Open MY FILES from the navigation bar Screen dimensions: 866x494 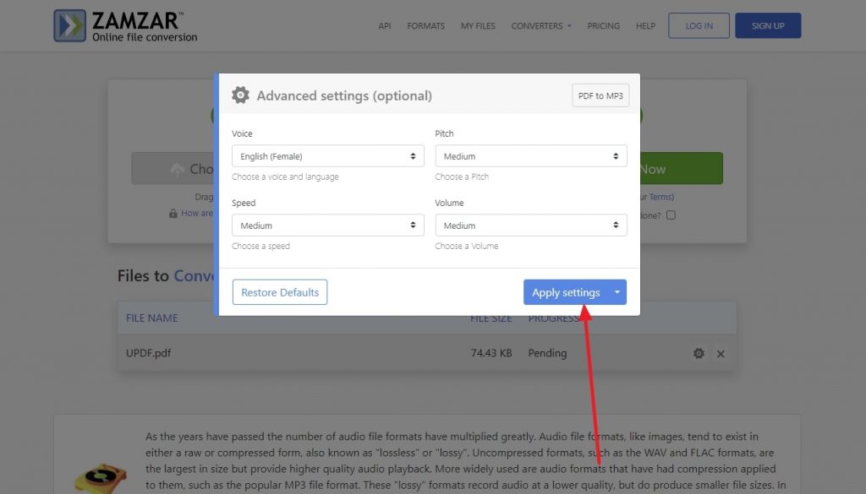tap(478, 25)
